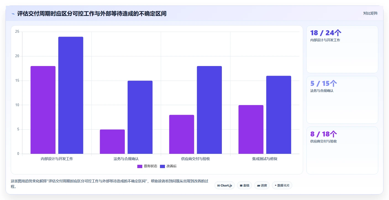This screenshot has height=200, width=389.
Task: Click the 原有状态 bar for 集成测试与修复
Action: click(251, 130)
